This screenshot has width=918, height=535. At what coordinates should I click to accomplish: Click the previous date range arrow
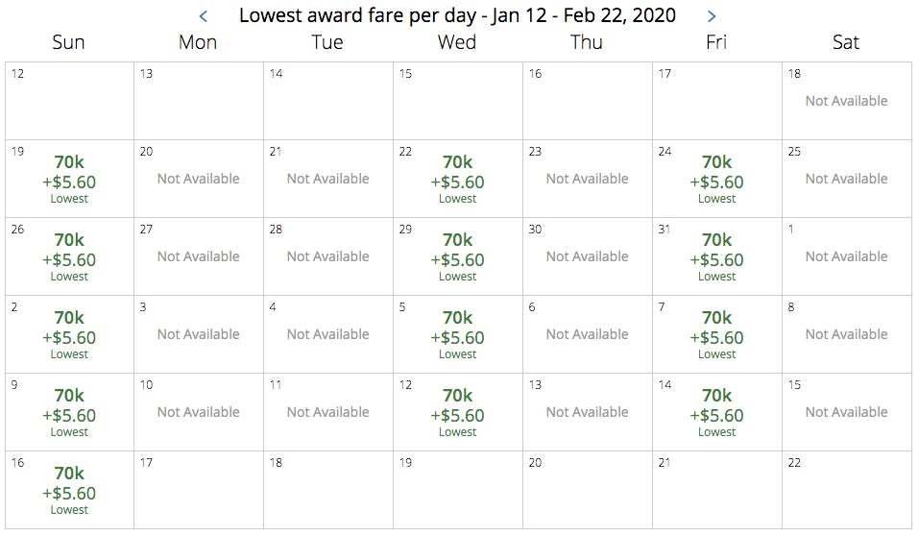204,16
